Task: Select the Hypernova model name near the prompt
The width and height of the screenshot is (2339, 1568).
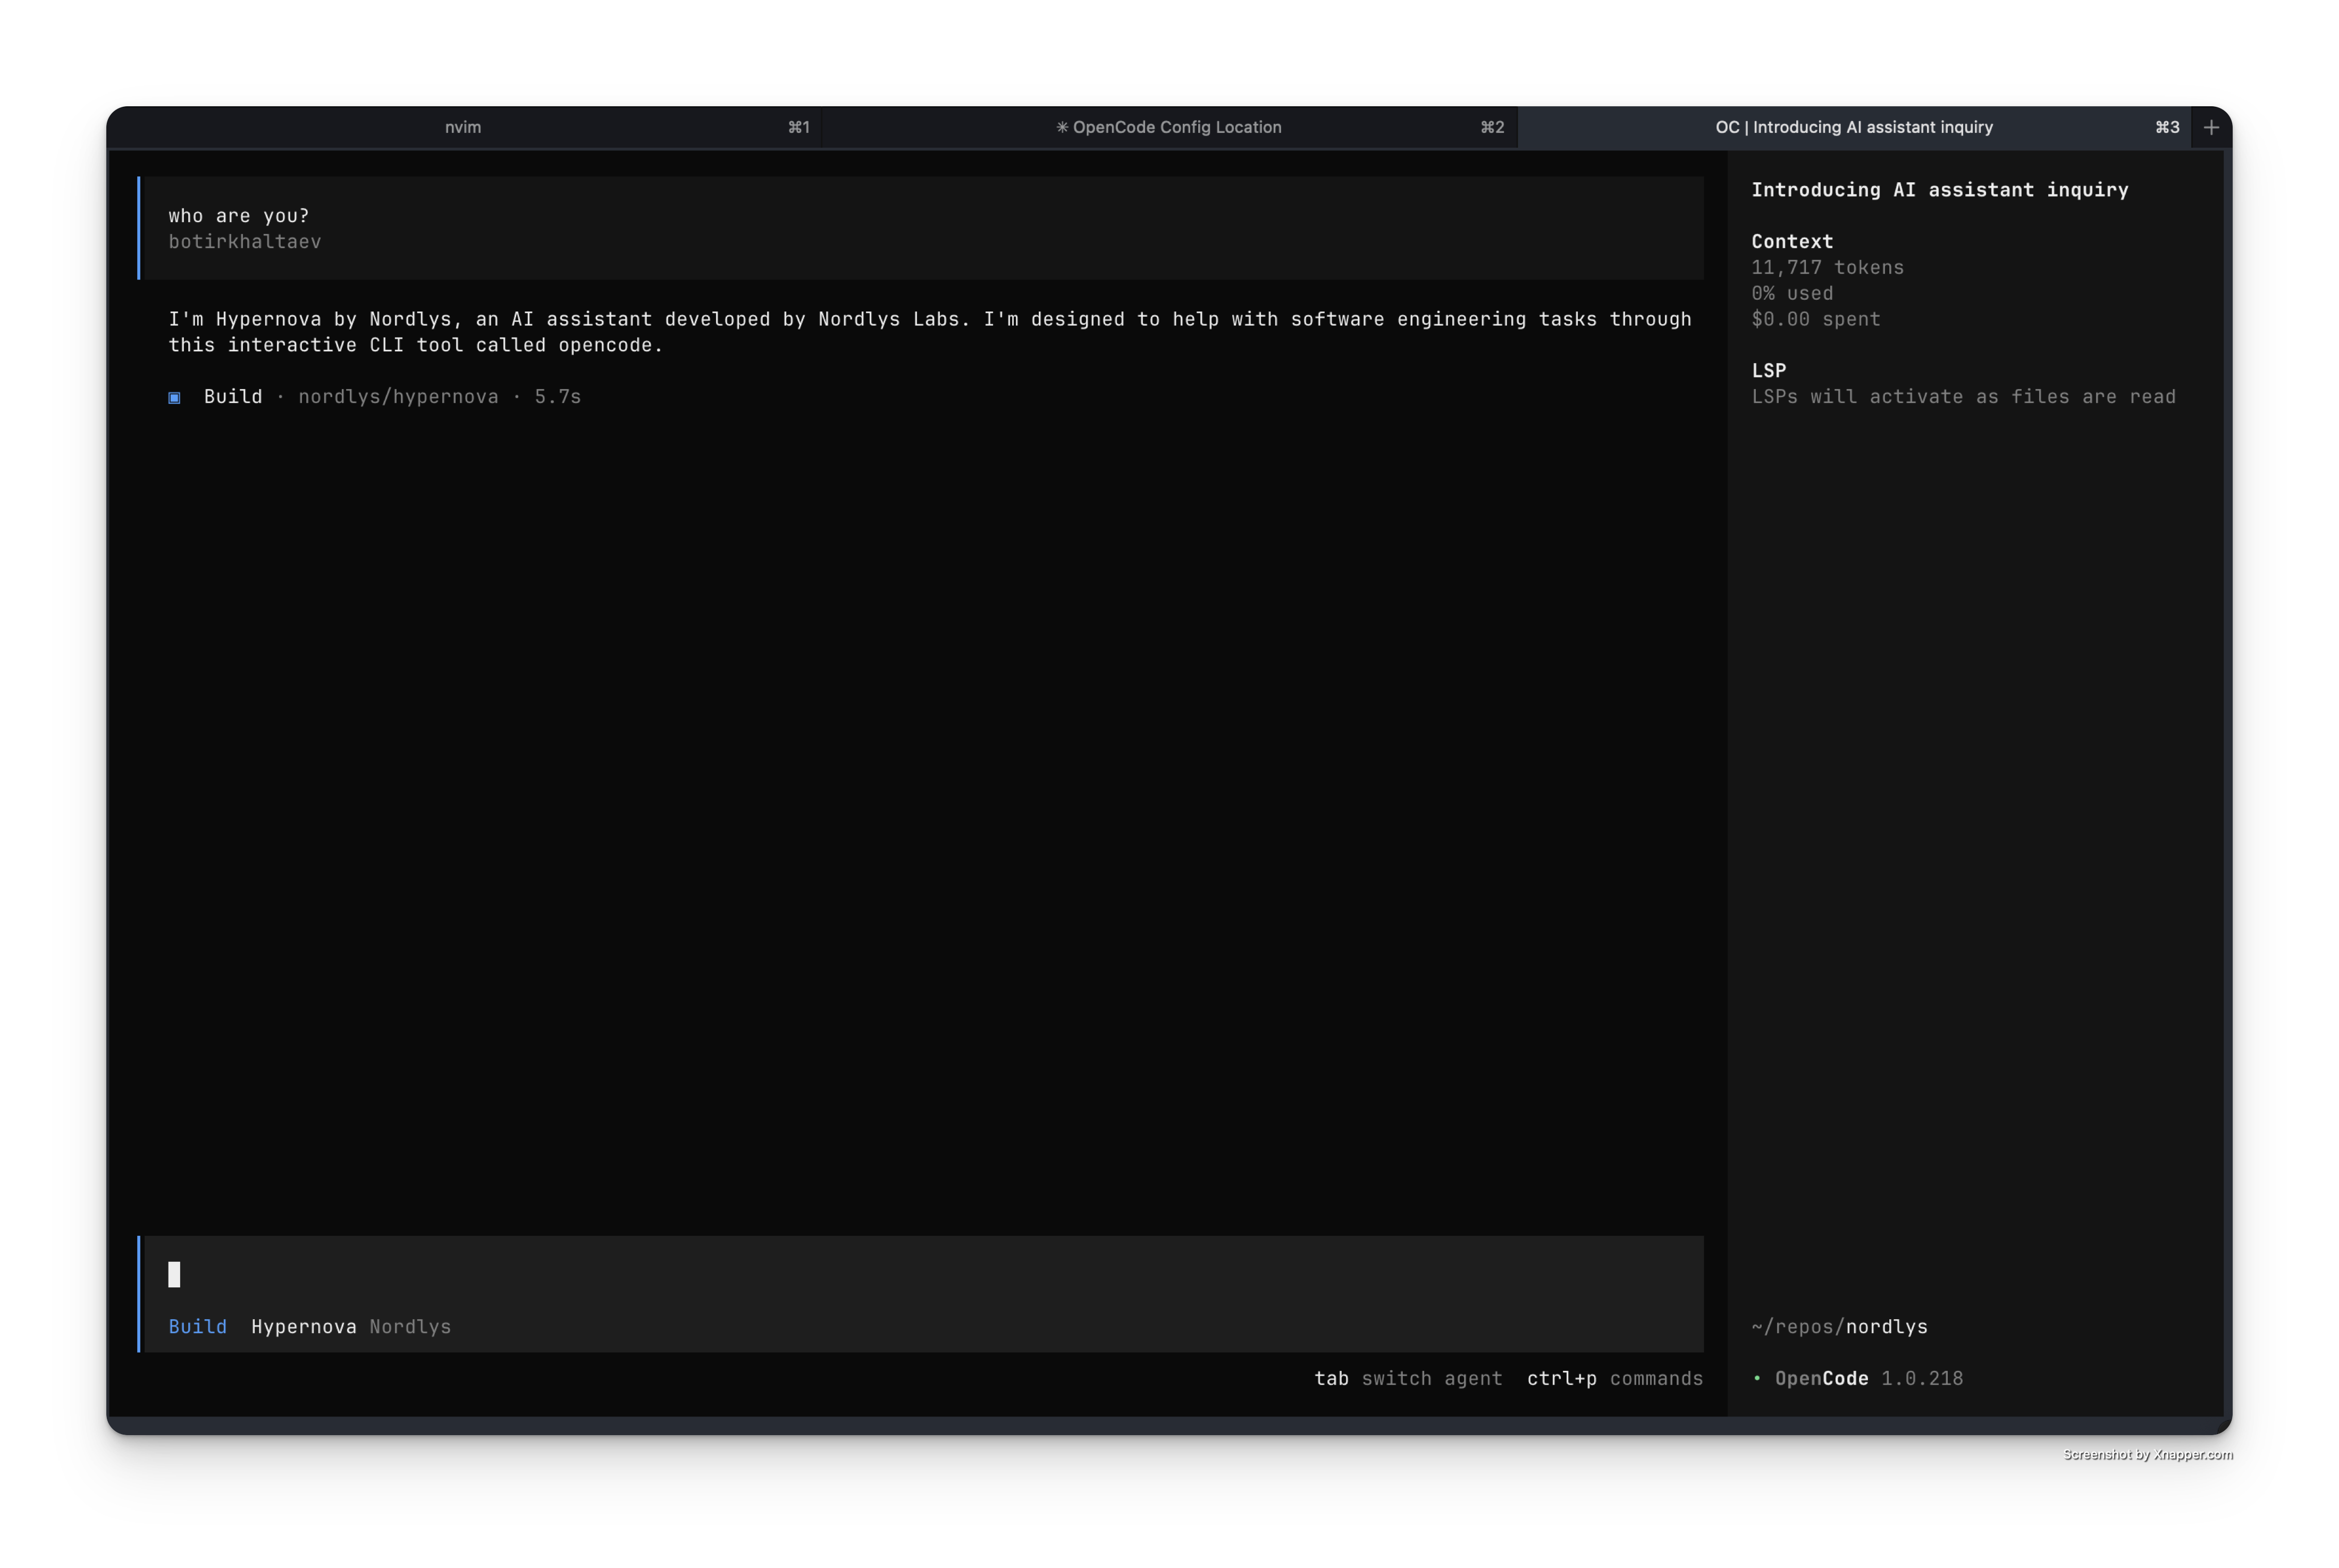Action: 305,1327
